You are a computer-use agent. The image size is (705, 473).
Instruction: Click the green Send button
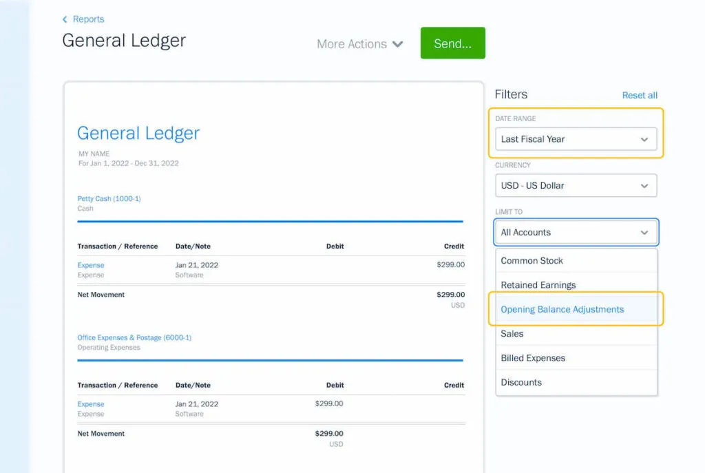pos(452,43)
